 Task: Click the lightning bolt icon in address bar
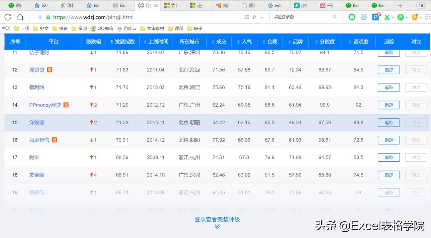coord(255,17)
